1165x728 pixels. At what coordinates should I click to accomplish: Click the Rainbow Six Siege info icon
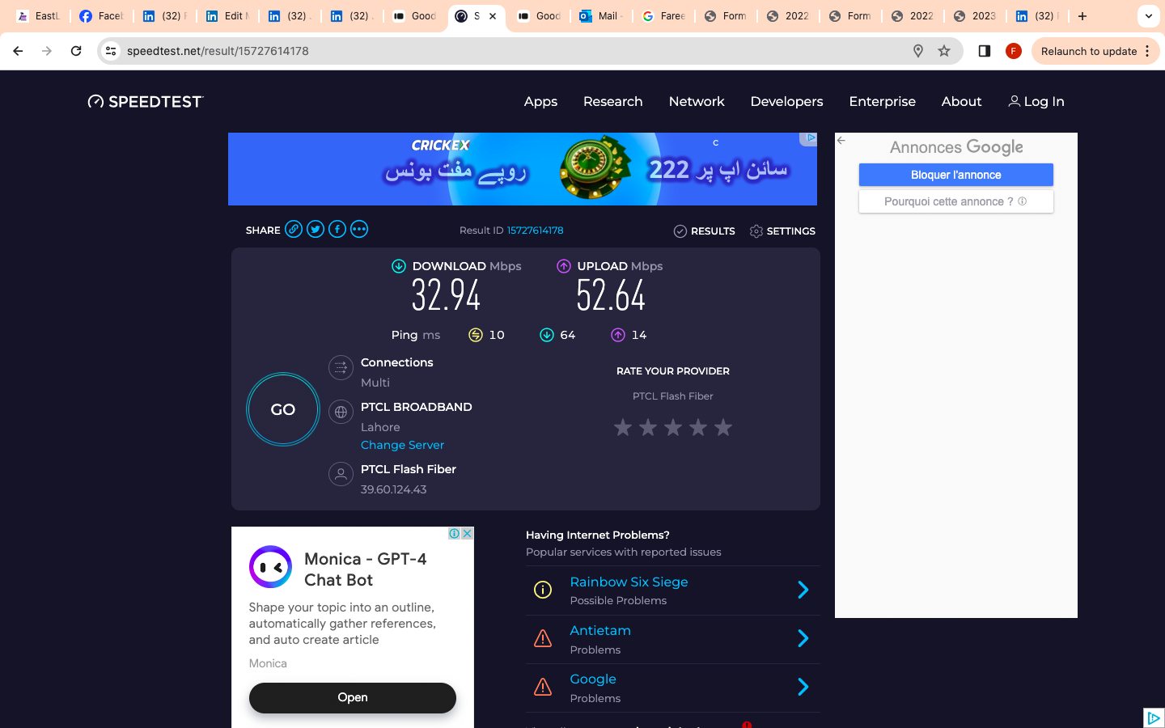pos(543,590)
